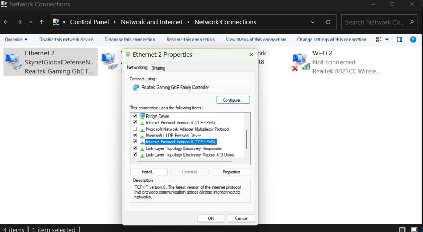Viewport: 423px width, 232px height.
Task: Click Disable this network device
Action: click(x=66, y=40)
